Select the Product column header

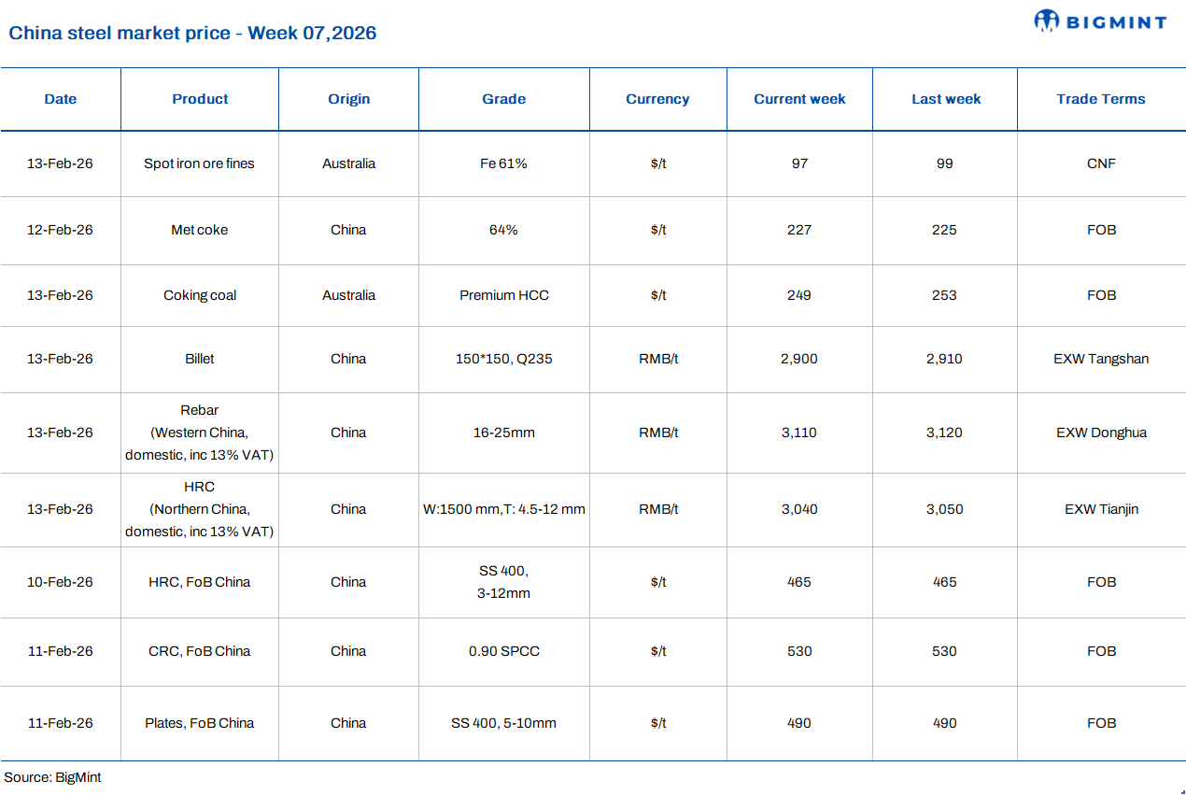[x=200, y=99]
